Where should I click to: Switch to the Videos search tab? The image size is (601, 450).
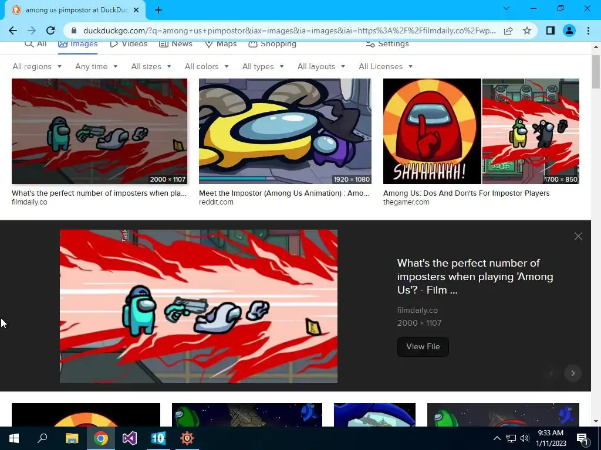point(129,43)
